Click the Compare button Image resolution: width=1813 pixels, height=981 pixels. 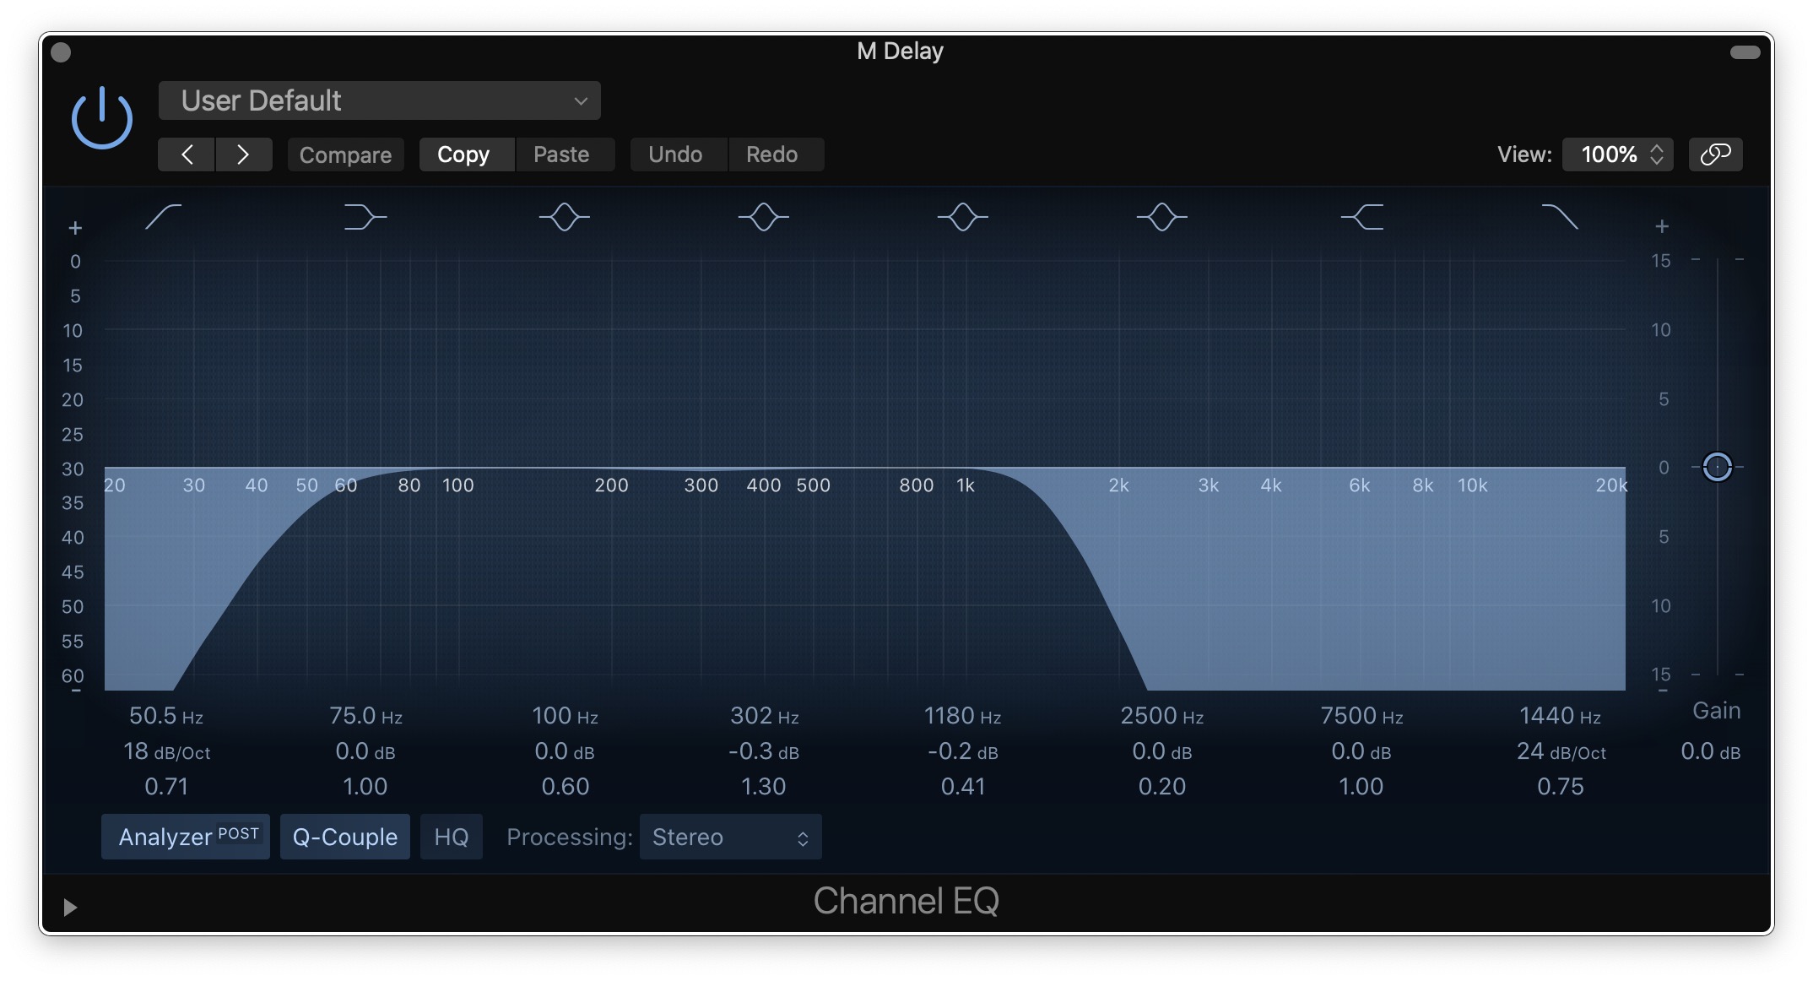coord(345,154)
